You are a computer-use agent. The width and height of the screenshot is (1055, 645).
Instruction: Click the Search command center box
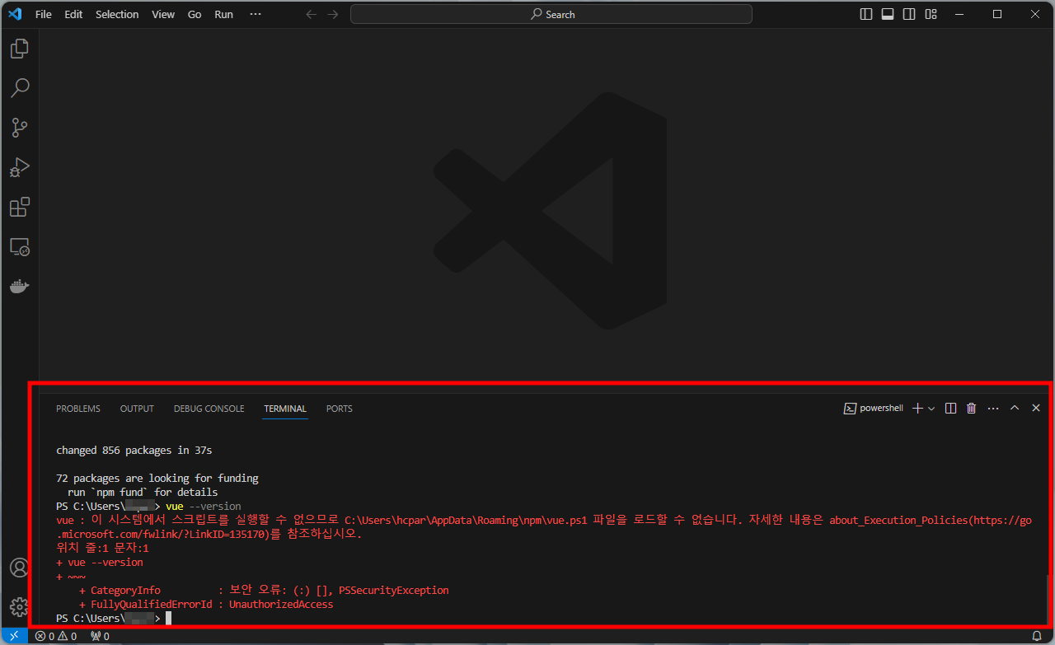[551, 14]
